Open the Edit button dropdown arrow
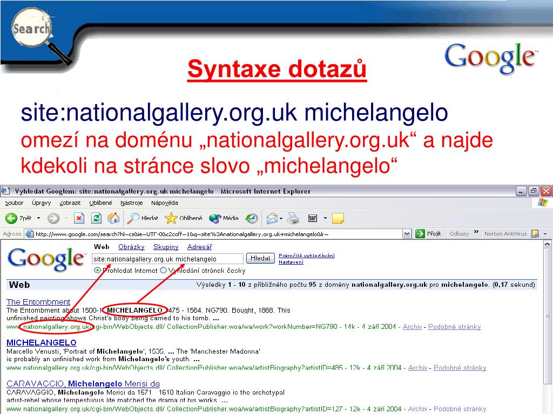The image size is (553, 414). coord(325,219)
